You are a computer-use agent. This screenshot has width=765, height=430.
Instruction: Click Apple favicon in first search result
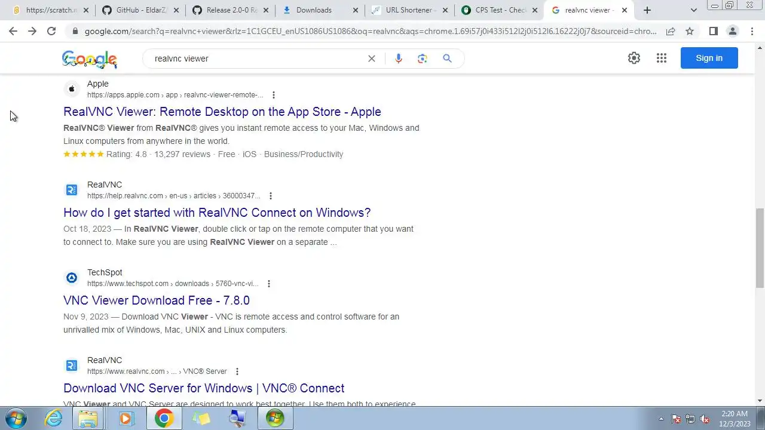click(x=72, y=89)
